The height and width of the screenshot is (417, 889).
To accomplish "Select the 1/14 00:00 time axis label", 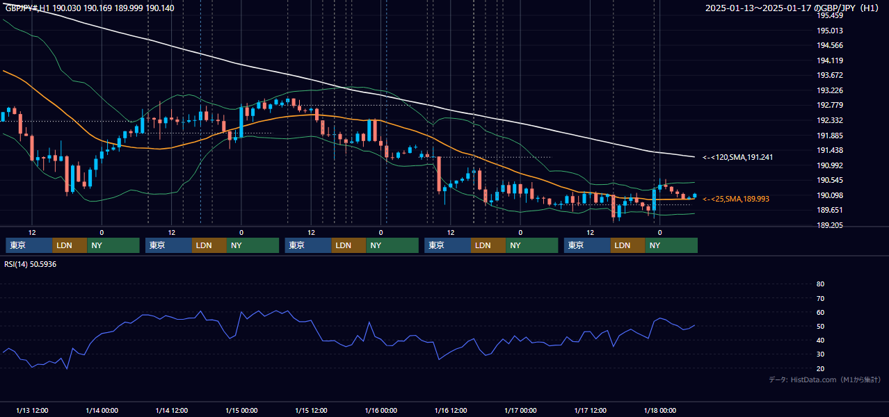I will pos(102,410).
